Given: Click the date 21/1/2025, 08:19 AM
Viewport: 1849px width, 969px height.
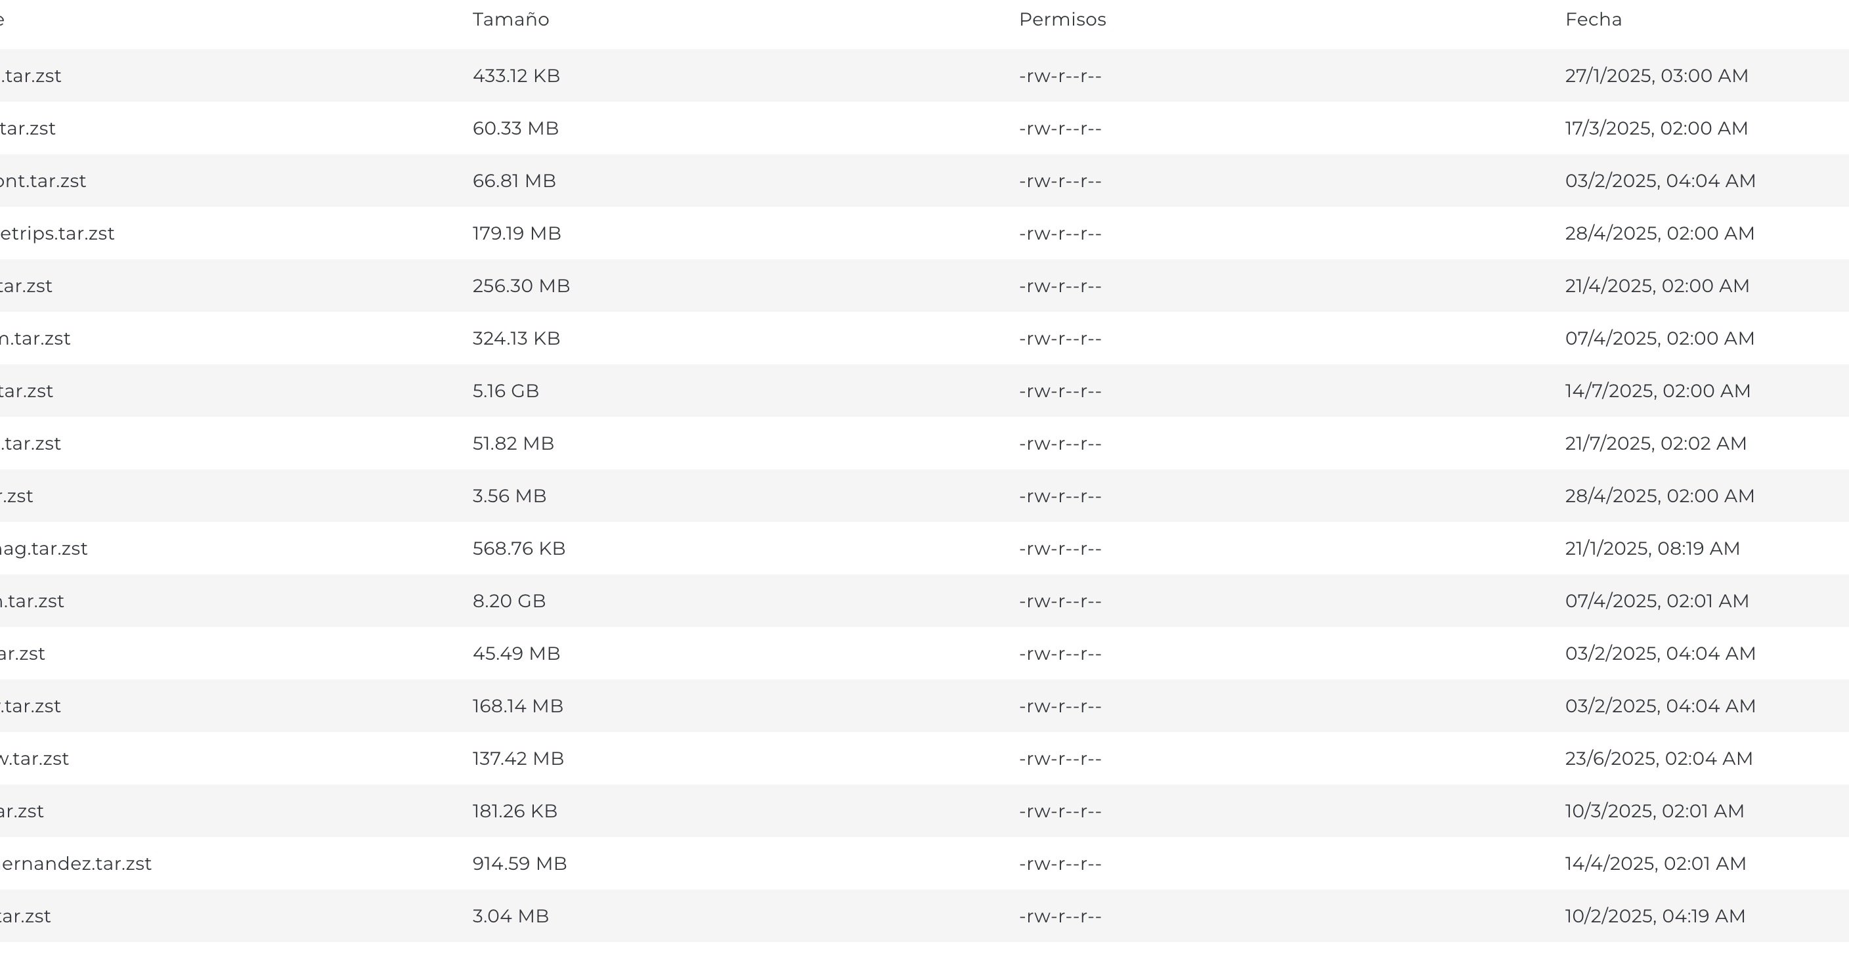Looking at the screenshot, I should (1651, 548).
